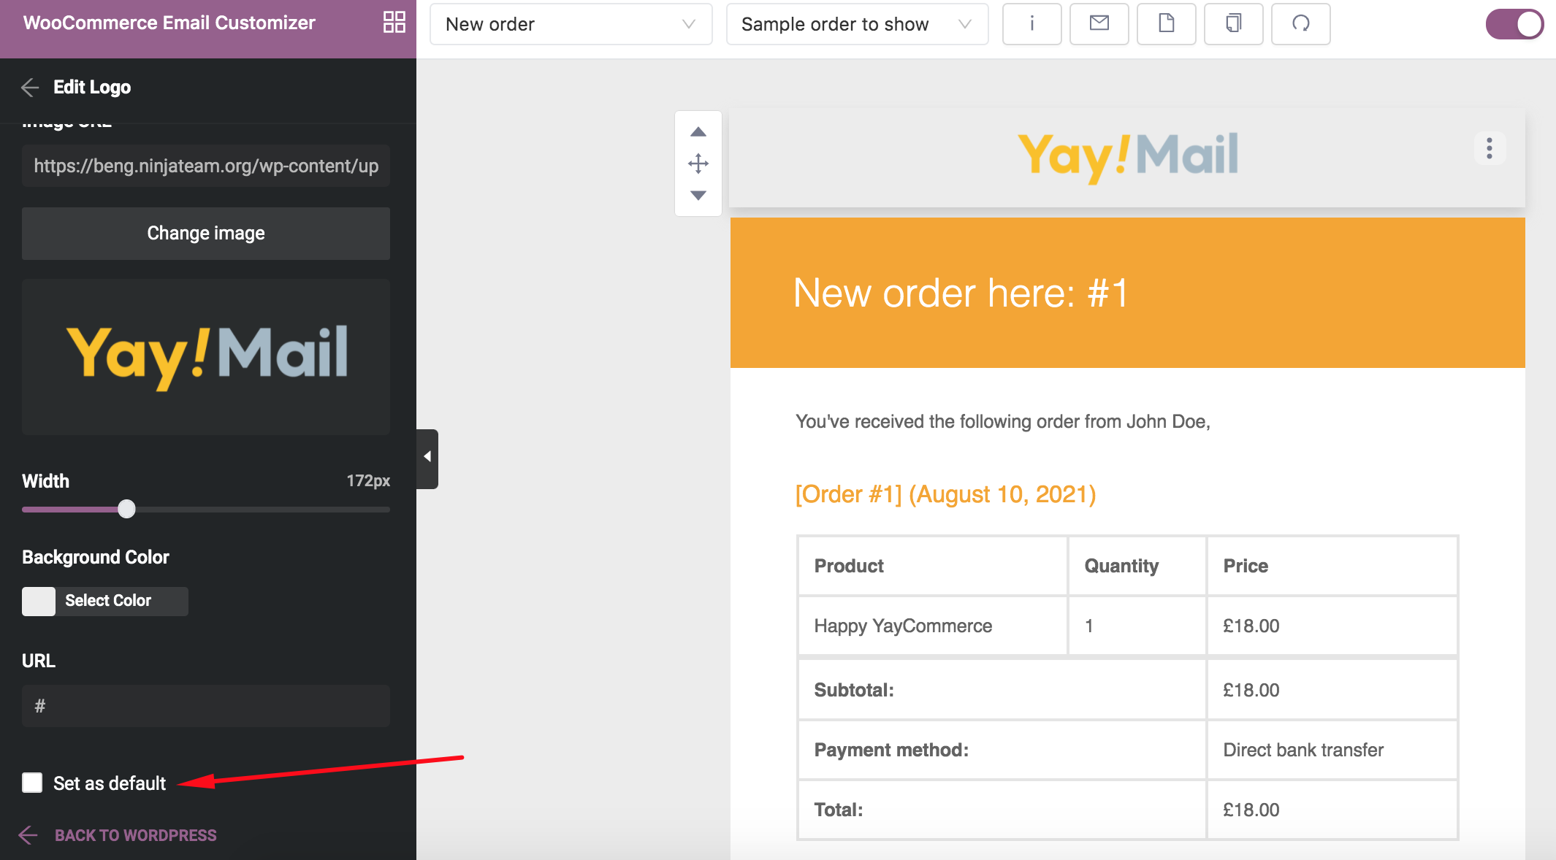
Task: Click the 'Total:' row label
Action: (x=839, y=810)
